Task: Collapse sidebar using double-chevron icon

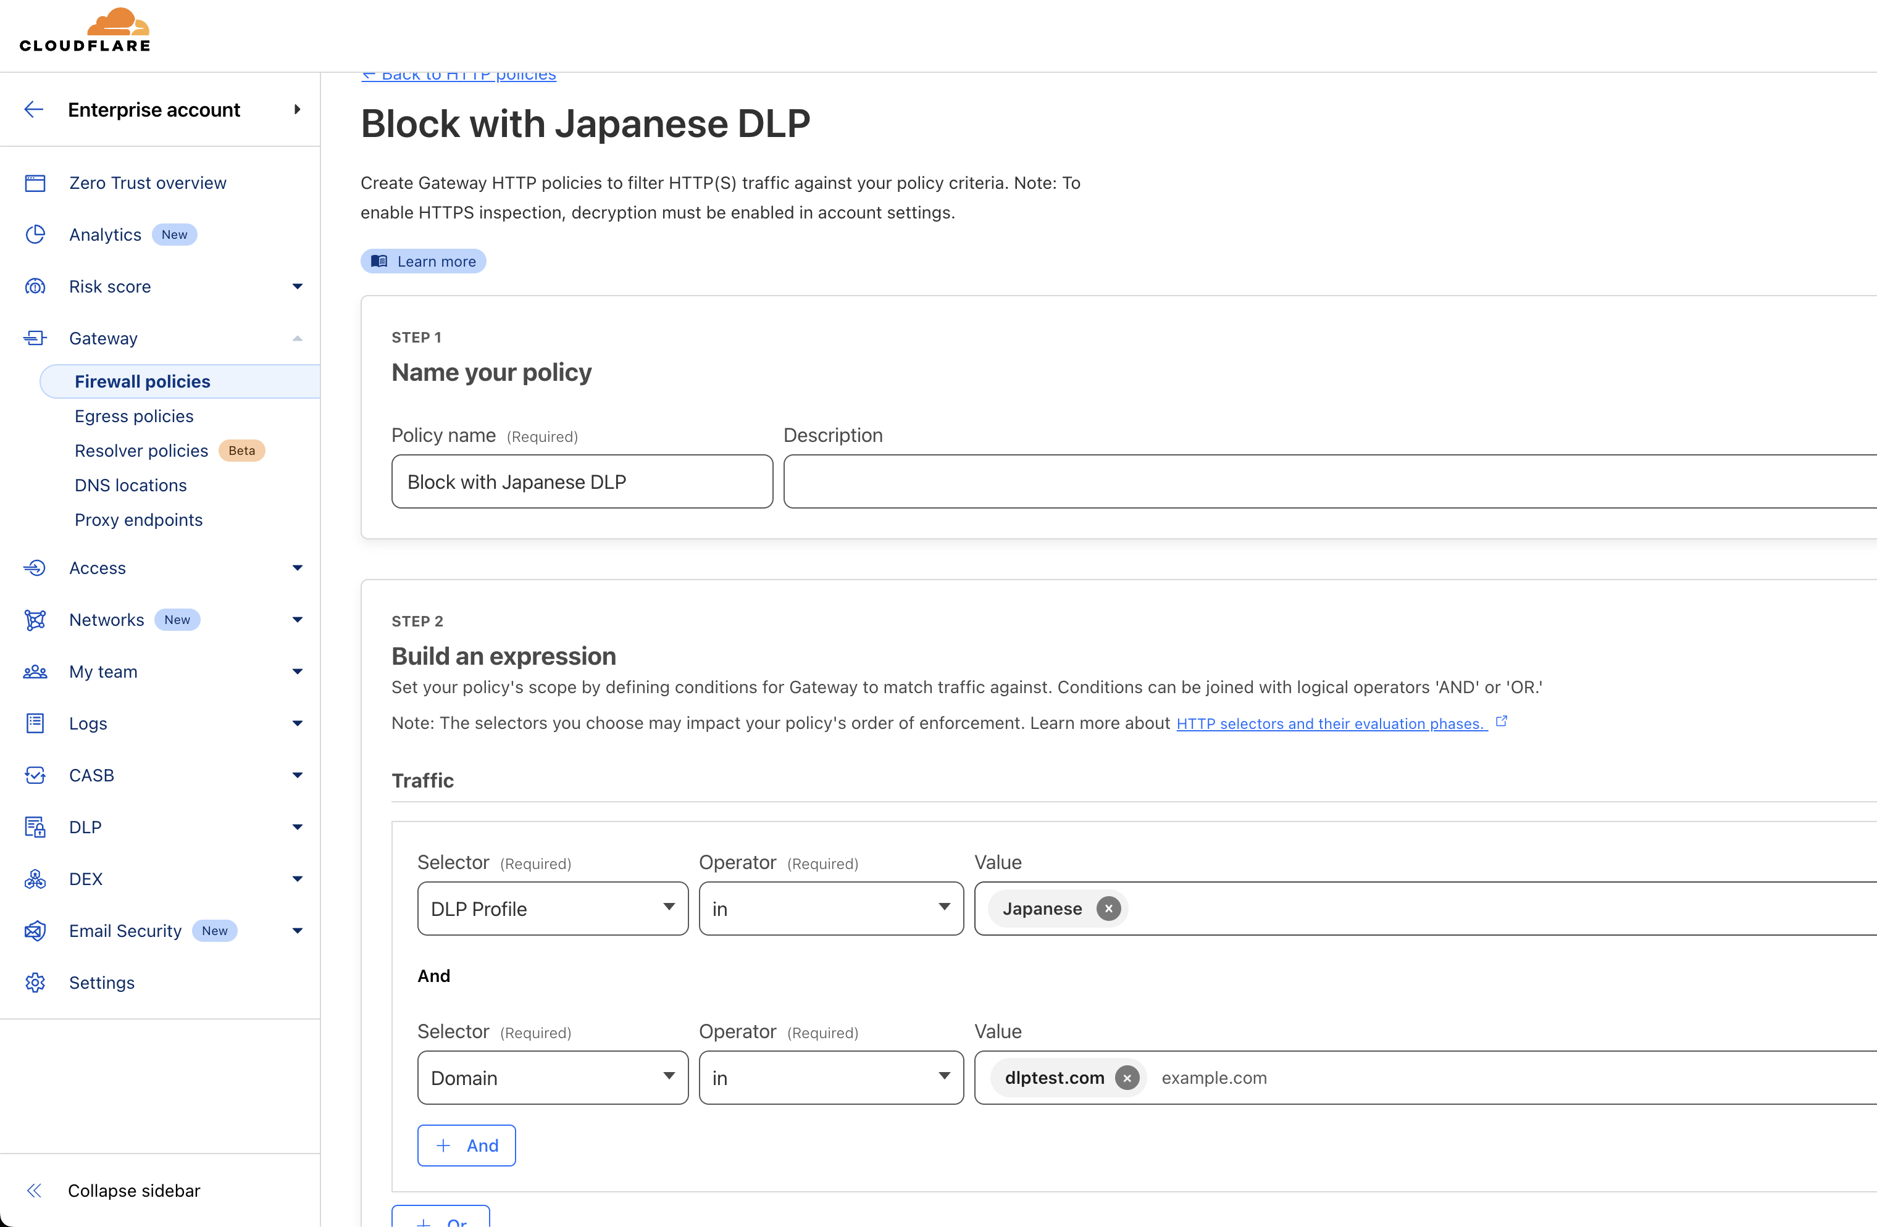Action: [34, 1190]
